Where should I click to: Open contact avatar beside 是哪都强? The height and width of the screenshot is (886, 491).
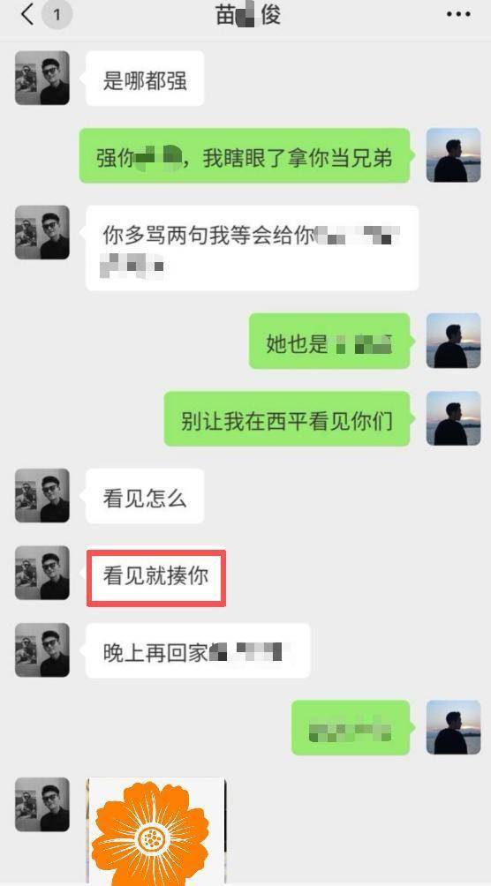coord(42,78)
